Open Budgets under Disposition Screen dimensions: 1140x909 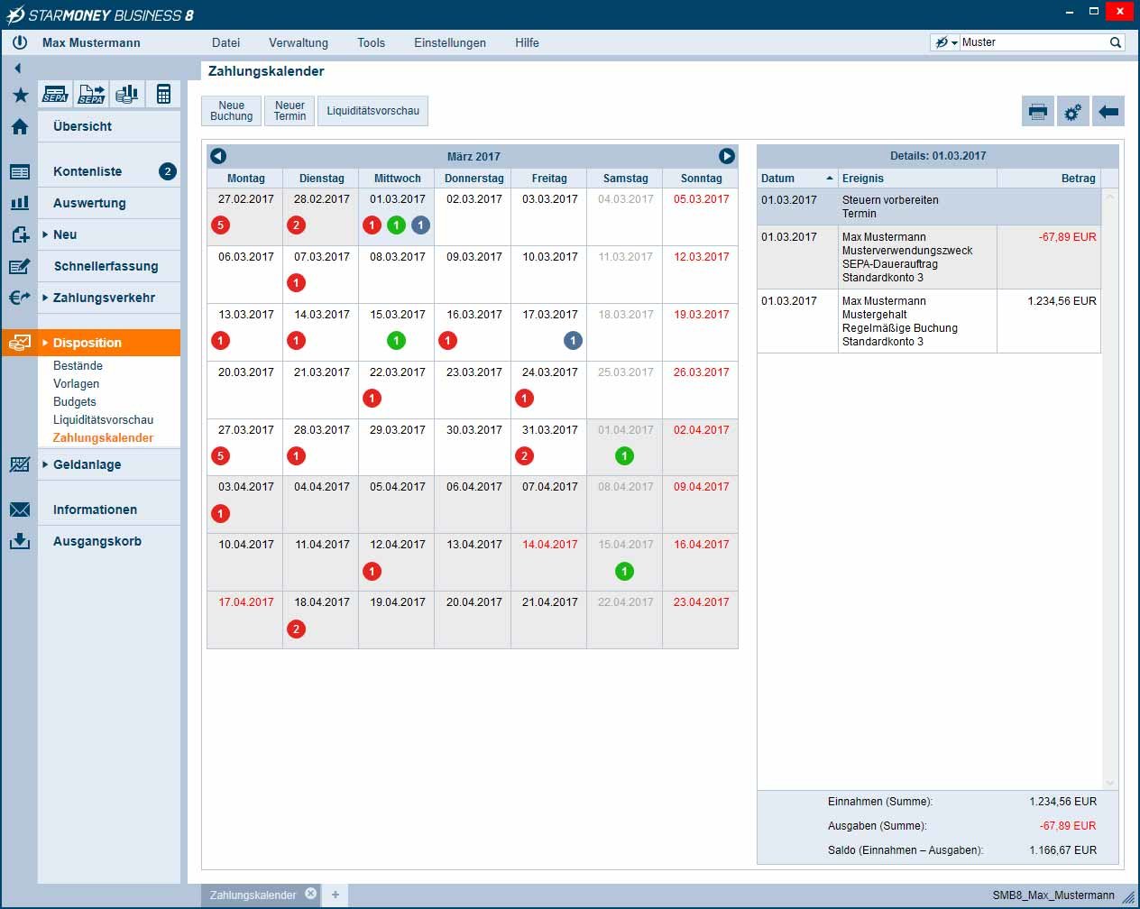click(x=74, y=401)
